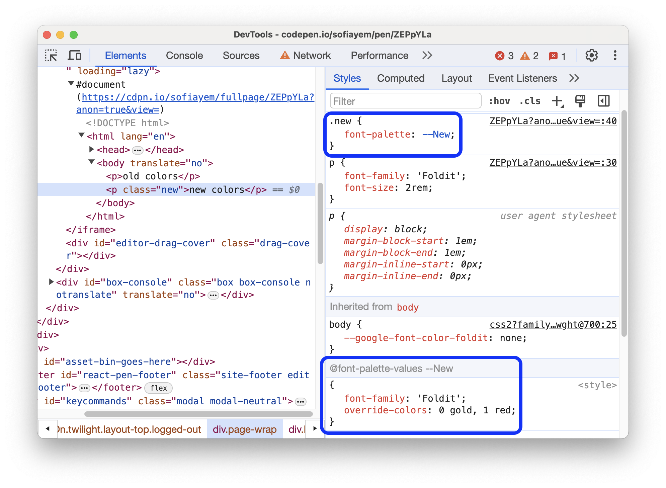This screenshot has height=488, width=666.
Task: Click the Filter input field in Styles
Action: pyautogui.click(x=405, y=101)
